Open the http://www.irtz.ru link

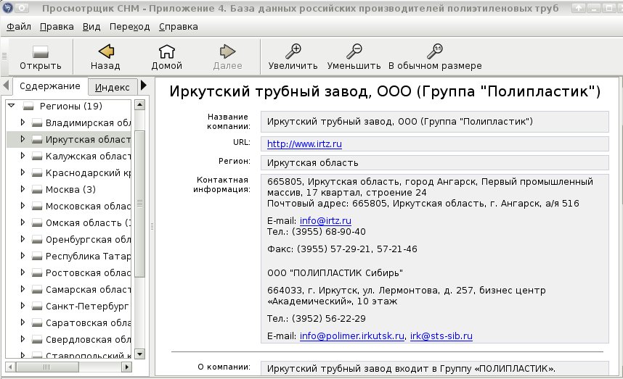[x=304, y=144]
